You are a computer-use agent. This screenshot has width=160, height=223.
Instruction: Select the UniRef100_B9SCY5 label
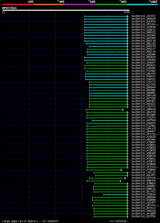[x=143, y=46]
